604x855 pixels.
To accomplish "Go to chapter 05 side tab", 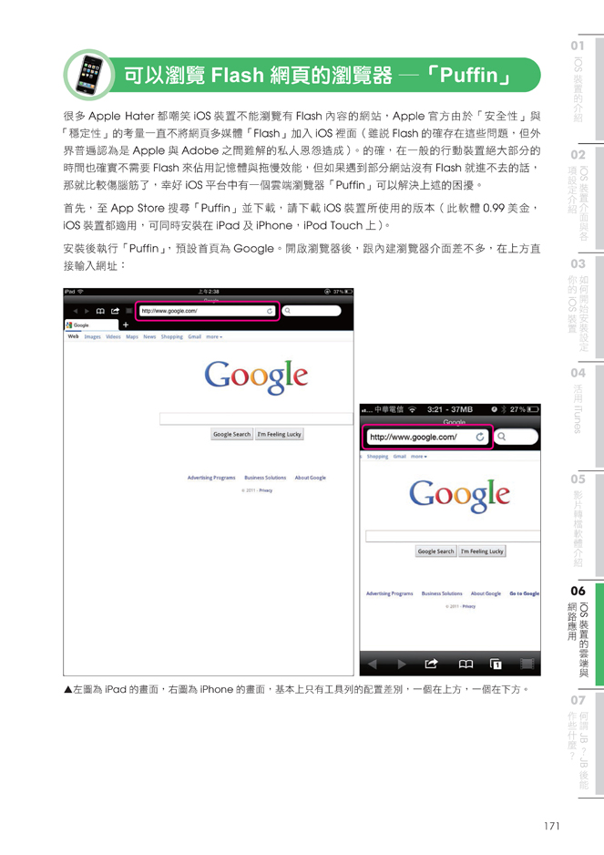I will click(x=585, y=524).
